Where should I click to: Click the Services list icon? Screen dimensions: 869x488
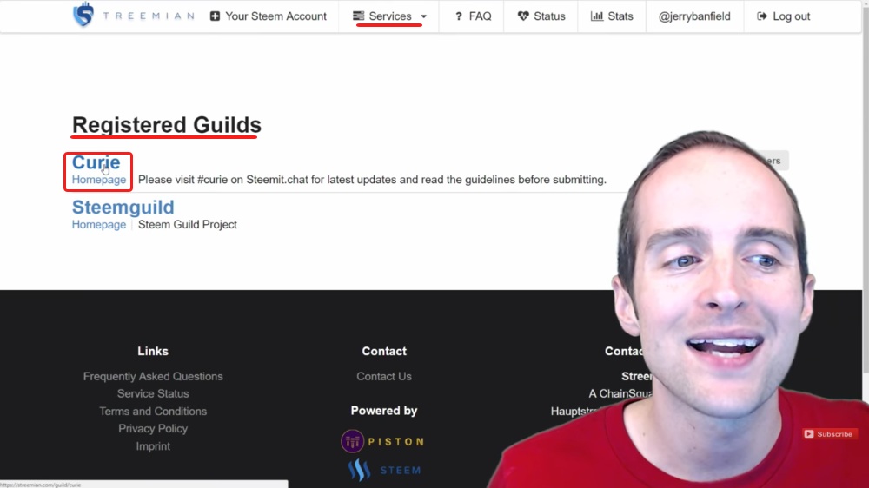pyautogui.click(x=359, y=16)
